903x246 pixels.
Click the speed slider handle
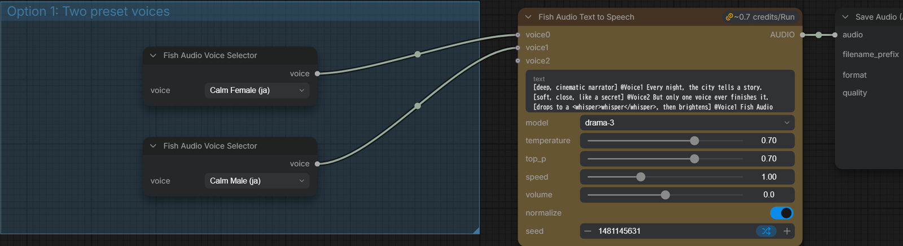(641, 177)
